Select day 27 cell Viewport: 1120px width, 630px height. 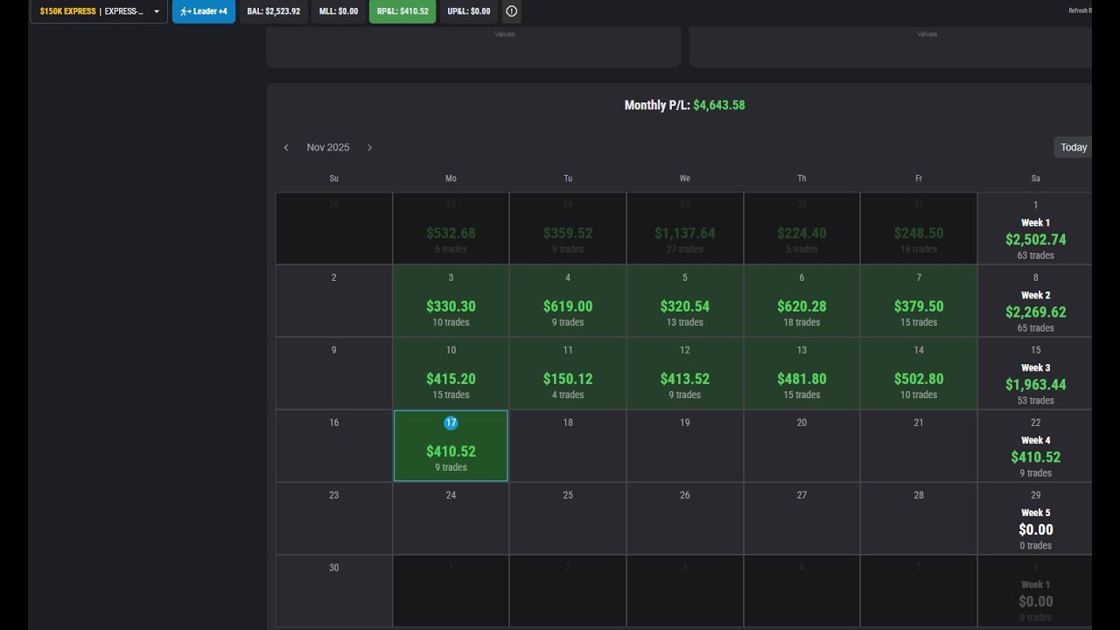coord(801,519)
